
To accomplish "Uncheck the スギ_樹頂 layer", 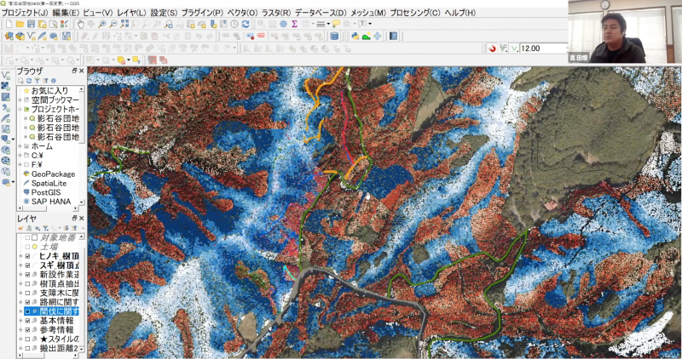I will click(x=27, y=265).
